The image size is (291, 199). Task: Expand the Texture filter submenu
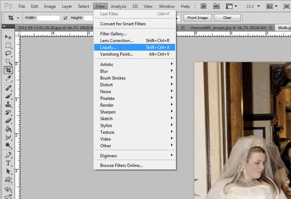coord(135,132)
